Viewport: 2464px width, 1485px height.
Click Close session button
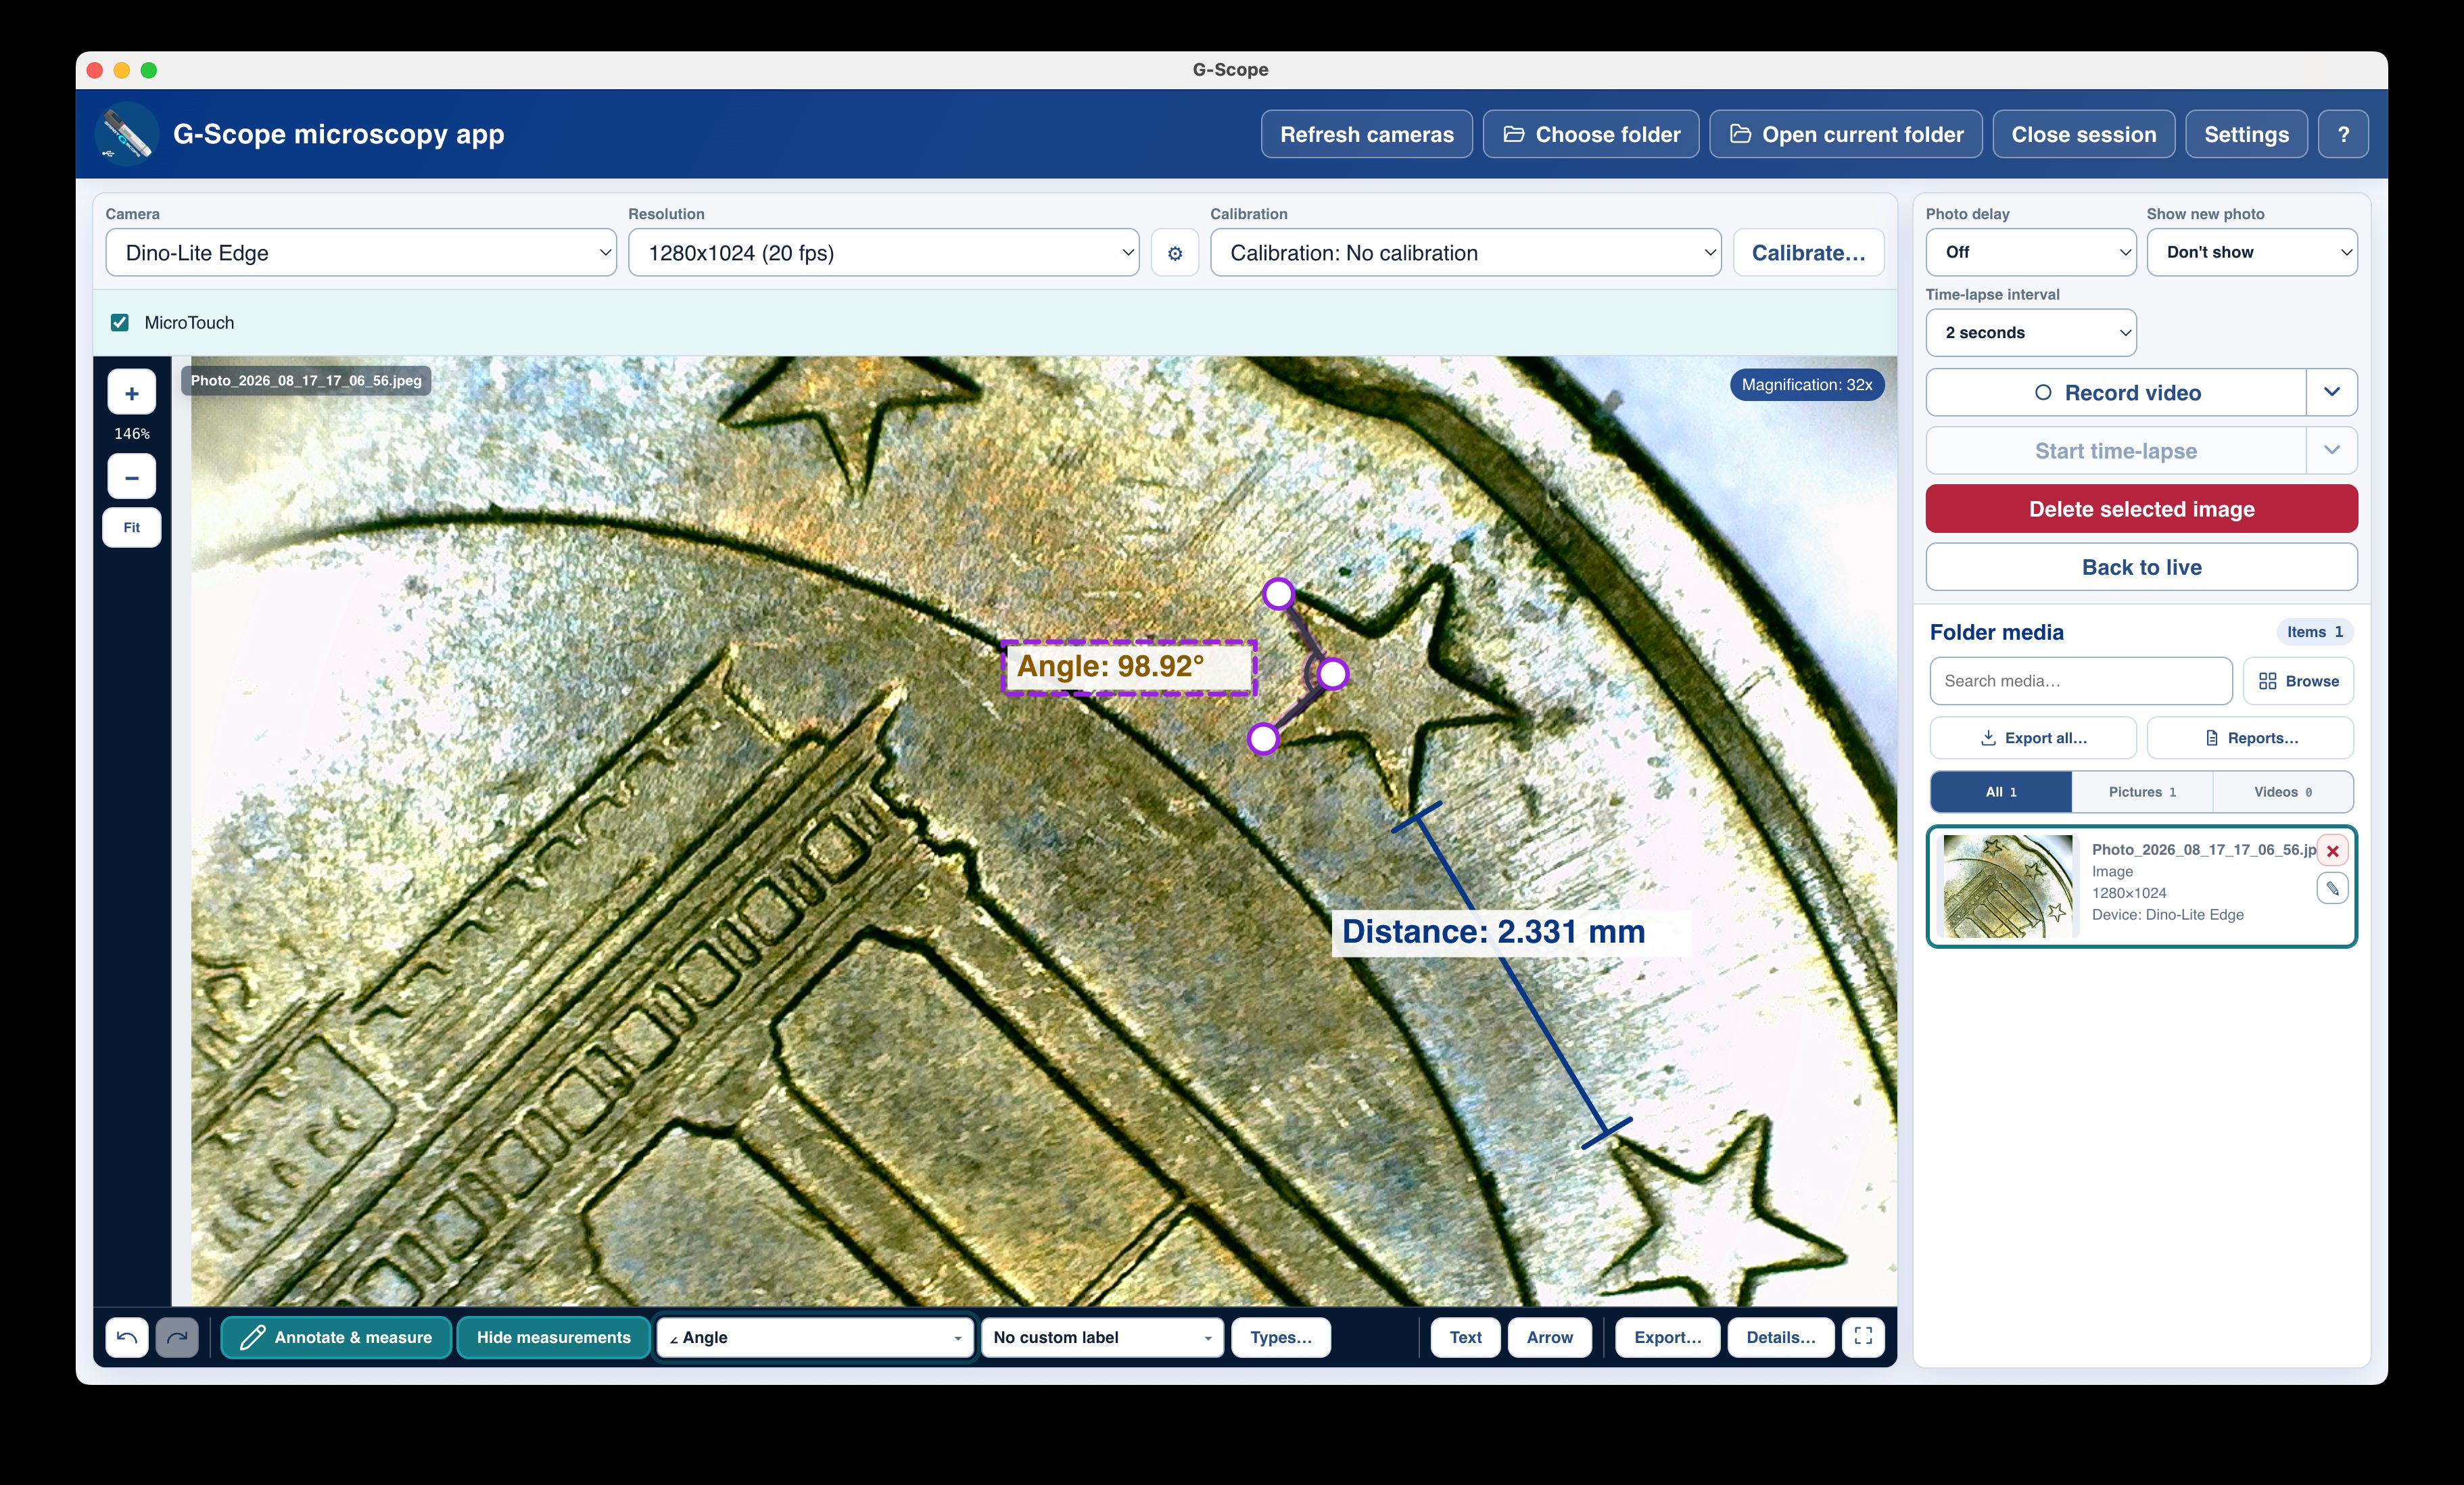(2084, 134)
